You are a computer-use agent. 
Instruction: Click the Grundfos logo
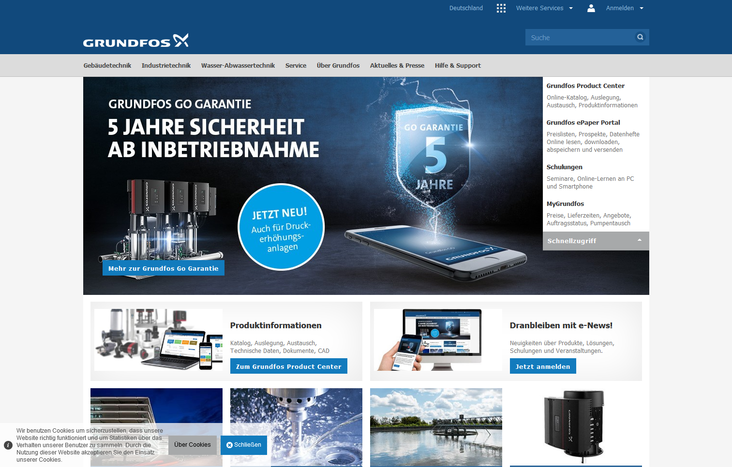tap(136, 41)
